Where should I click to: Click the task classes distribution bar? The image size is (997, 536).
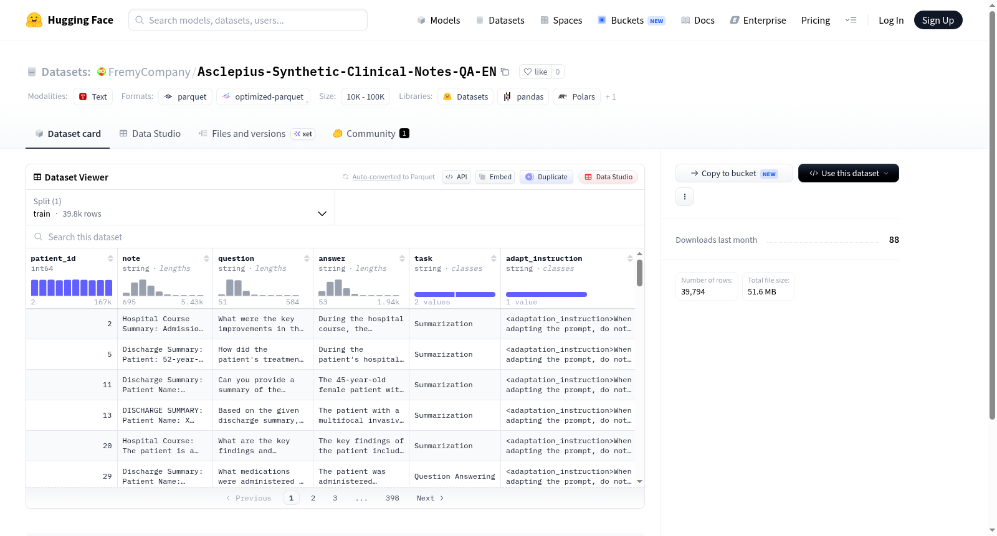click(x=455, y=294)
